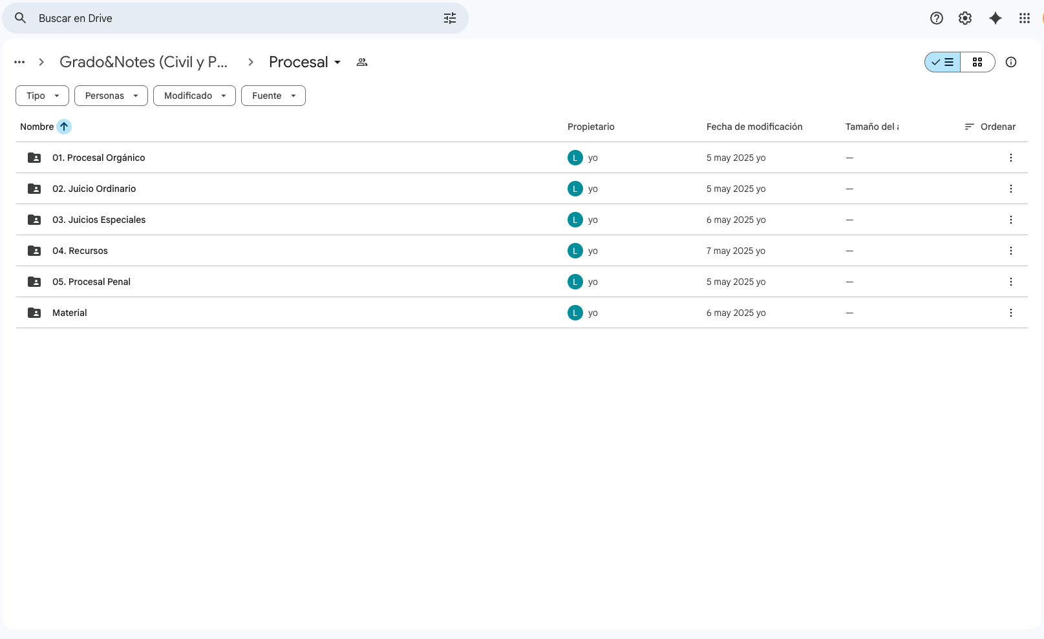The image size is (1044, 639).
Task: Open the Modificado filter dropdown
Action: [x=194, y=96]
